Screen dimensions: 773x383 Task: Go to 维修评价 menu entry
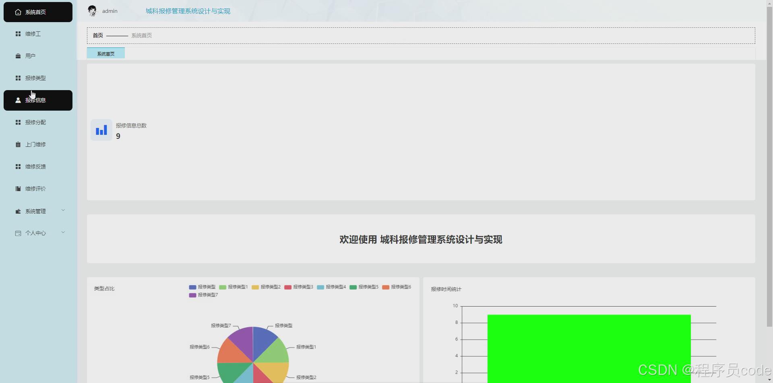[x=38, y=189]
